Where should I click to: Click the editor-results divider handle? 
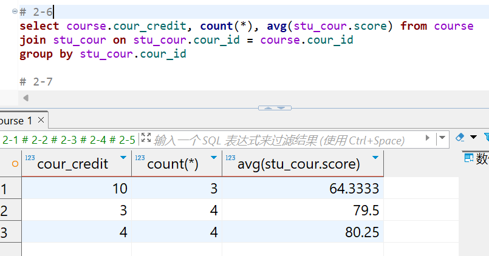274,107
